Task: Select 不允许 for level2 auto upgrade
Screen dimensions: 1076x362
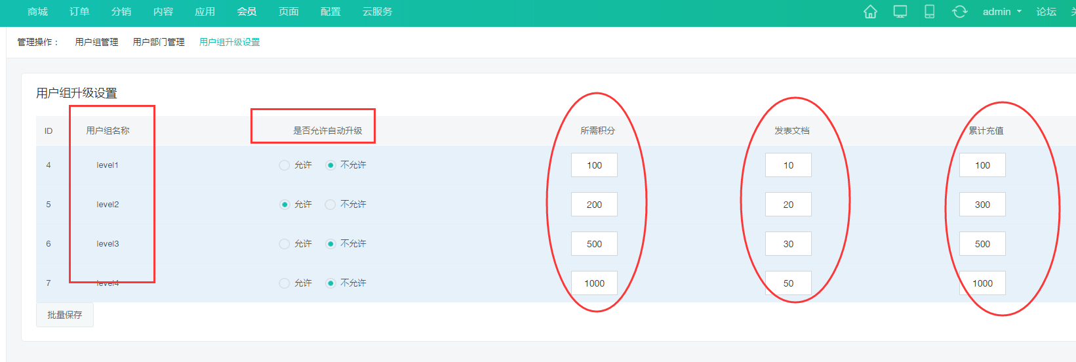Action: [330, 205]
